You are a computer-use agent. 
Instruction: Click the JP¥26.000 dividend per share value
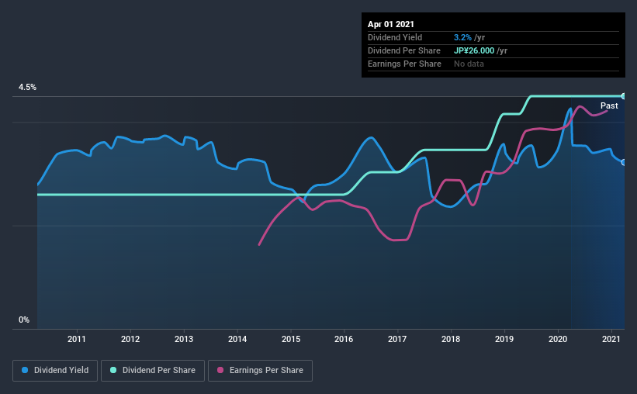[474, 50]
